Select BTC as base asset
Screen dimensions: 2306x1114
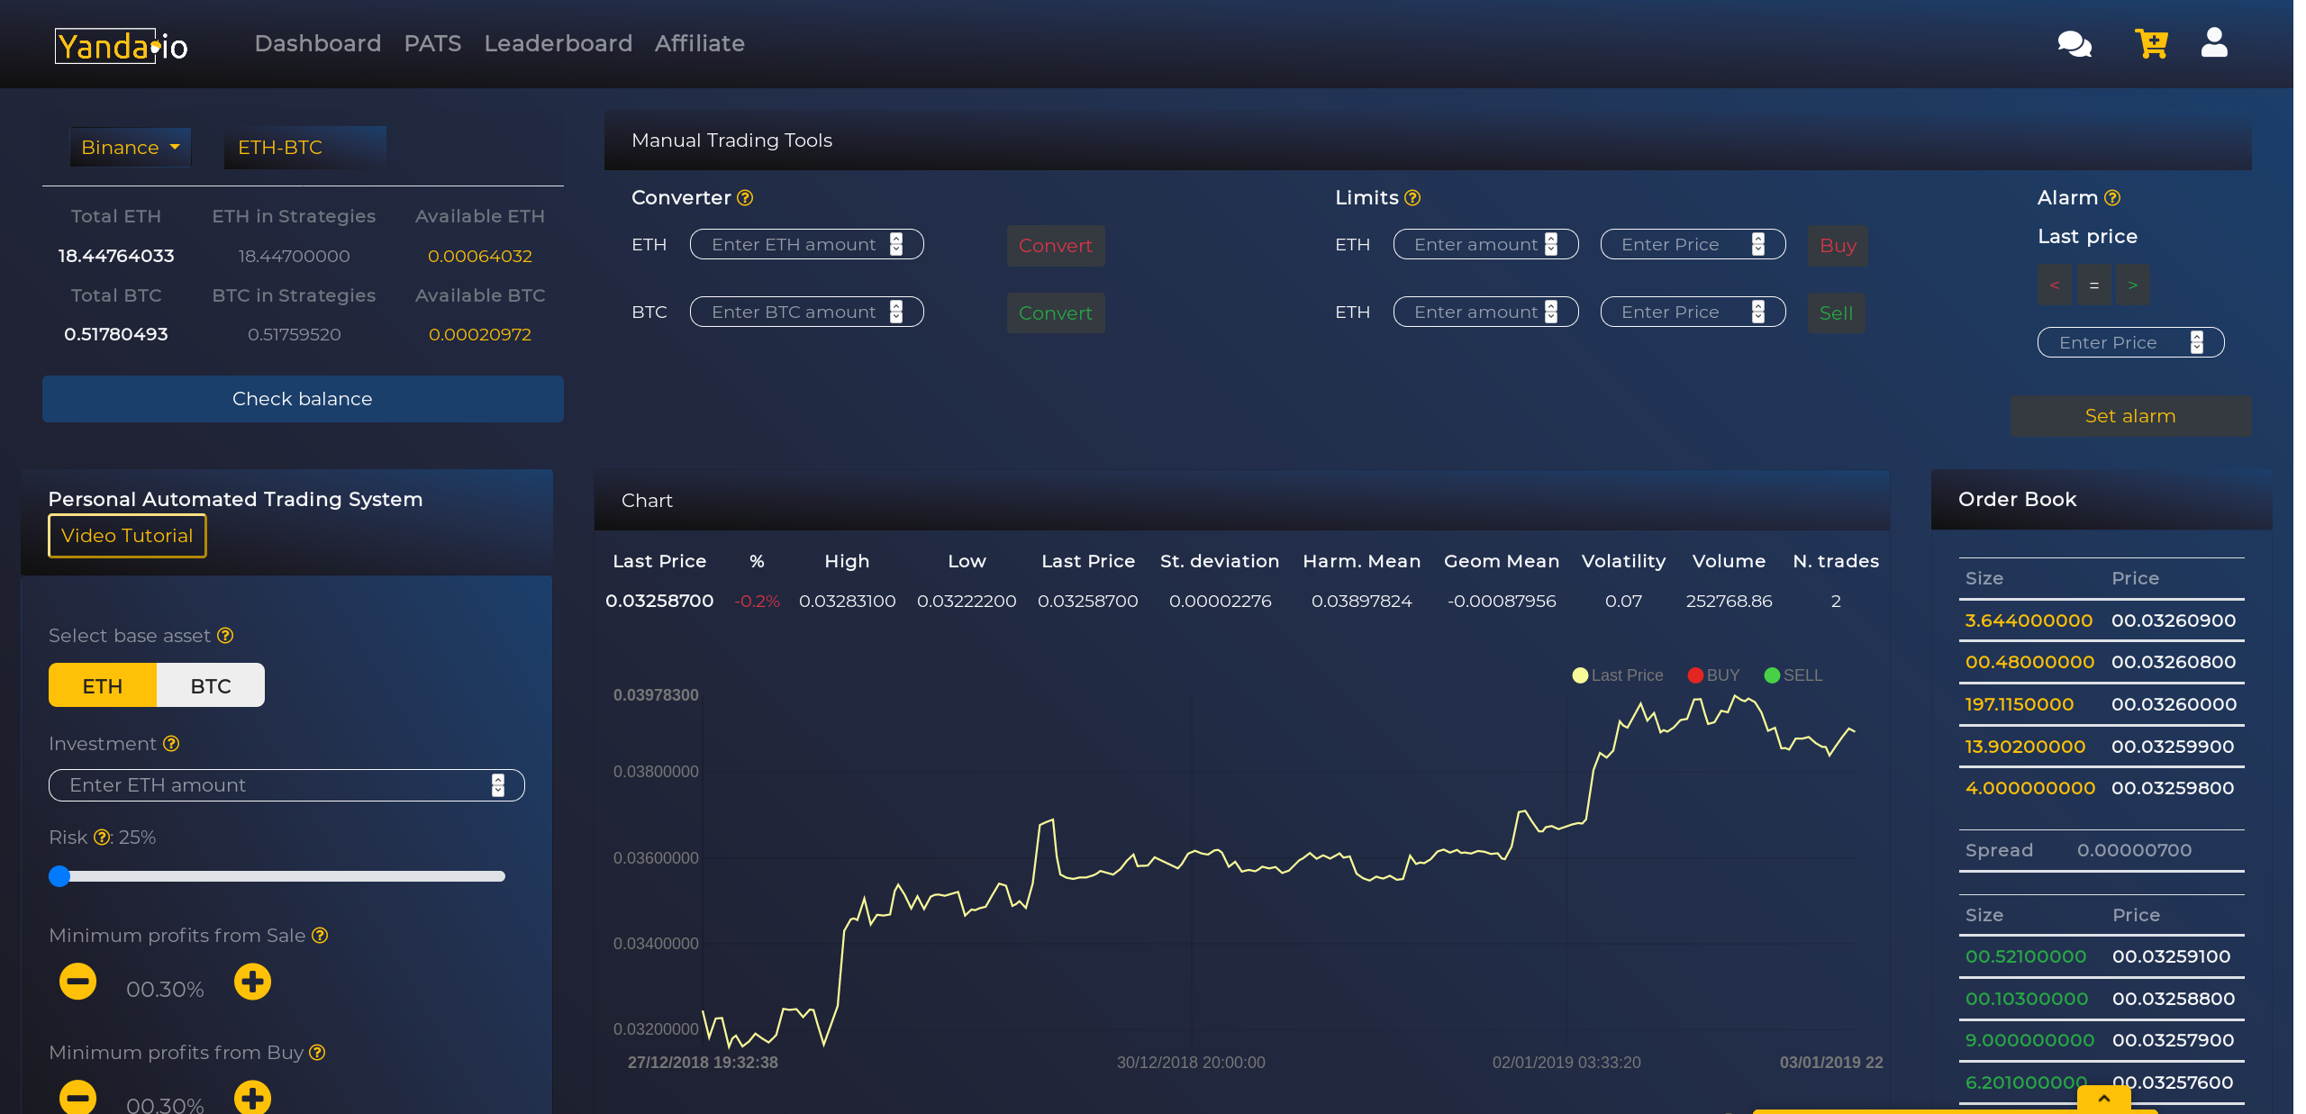211,686
